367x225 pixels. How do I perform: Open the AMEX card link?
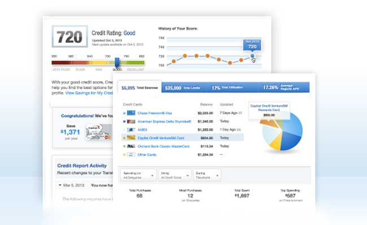click(x=142, y=129)
